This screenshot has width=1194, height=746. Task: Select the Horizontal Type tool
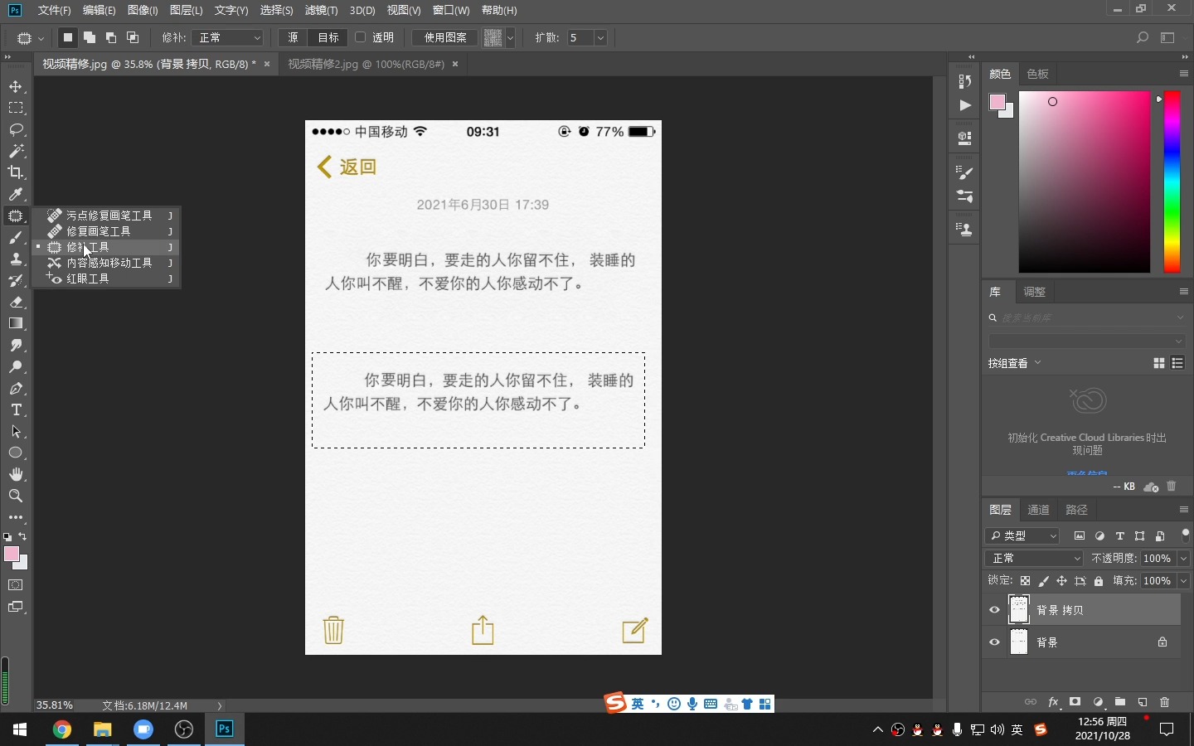tap(16, 410)
